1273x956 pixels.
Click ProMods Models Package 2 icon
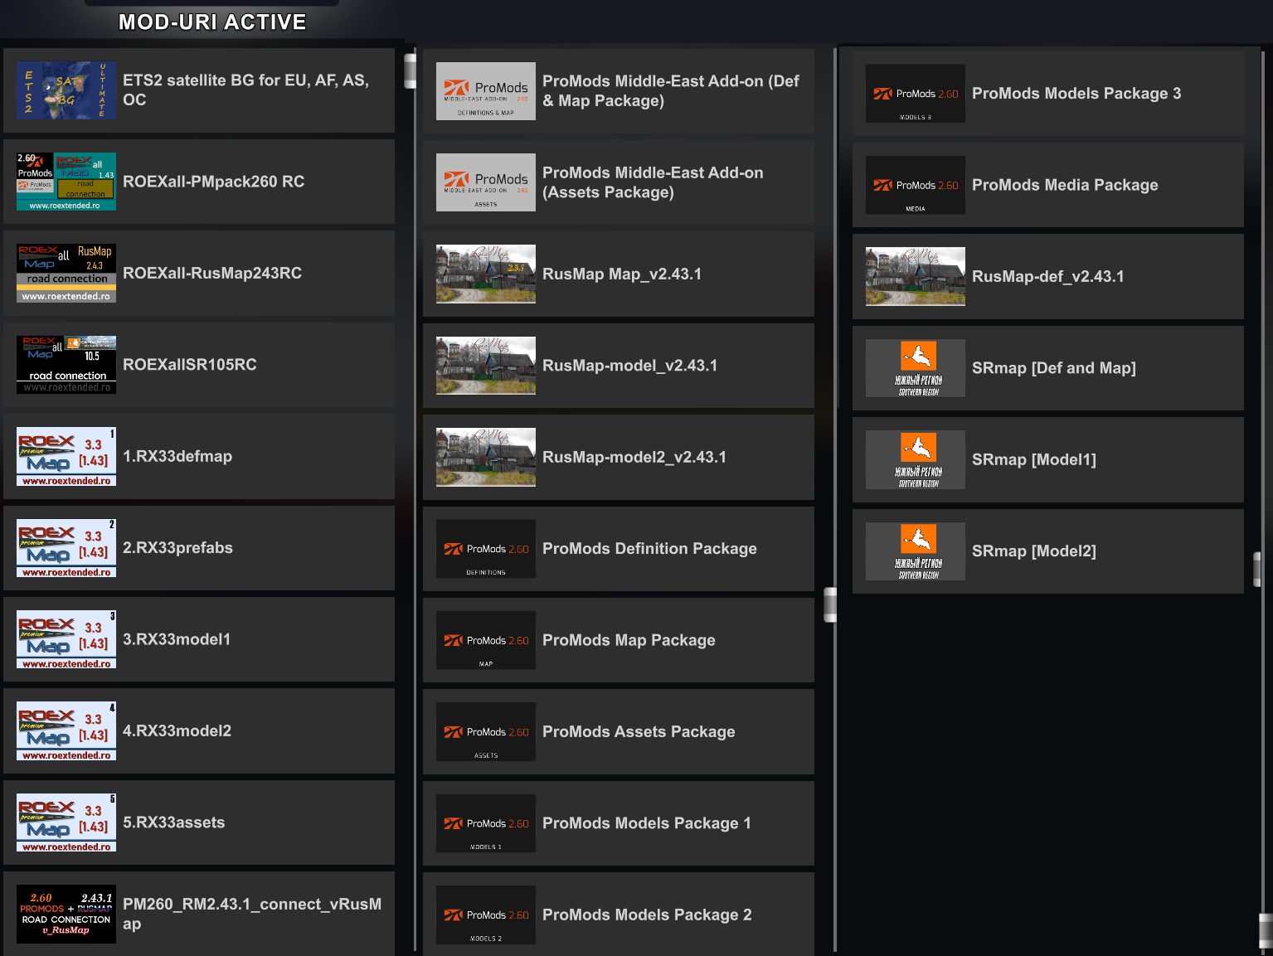pos(486,915)
